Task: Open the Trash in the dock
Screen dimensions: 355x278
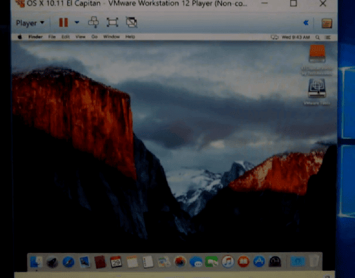Action: pos(315,261)
